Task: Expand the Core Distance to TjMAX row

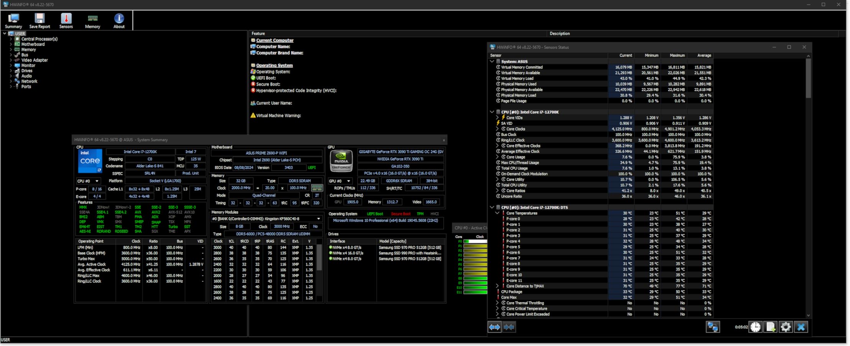Action: pos(497,286)
